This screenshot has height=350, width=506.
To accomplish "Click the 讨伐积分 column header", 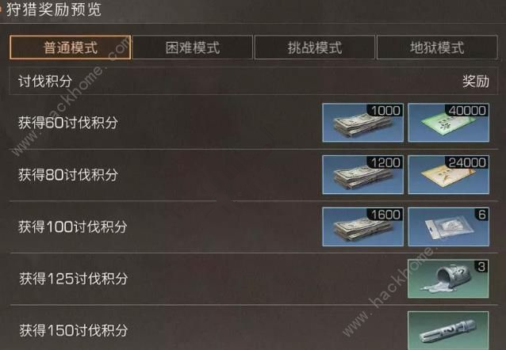I will tap(45, 81).
